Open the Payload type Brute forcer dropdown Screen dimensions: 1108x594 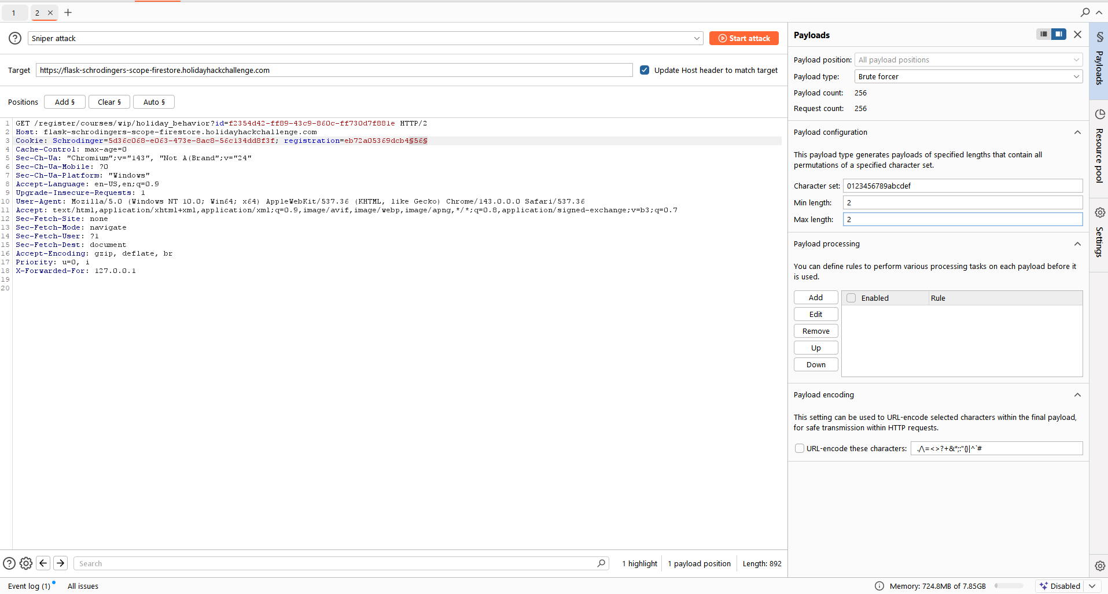point(969,76)
